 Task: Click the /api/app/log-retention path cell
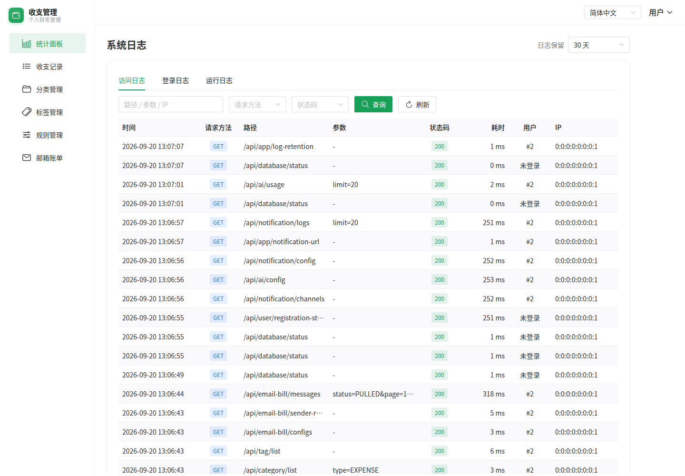[x=278, y=147]
